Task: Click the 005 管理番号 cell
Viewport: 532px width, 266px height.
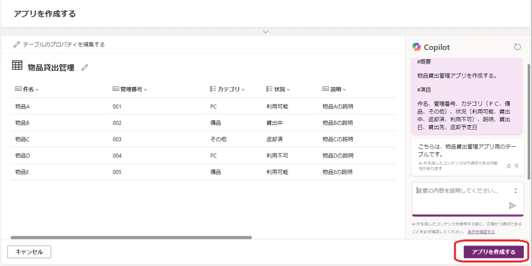Action: pos(117,172)
